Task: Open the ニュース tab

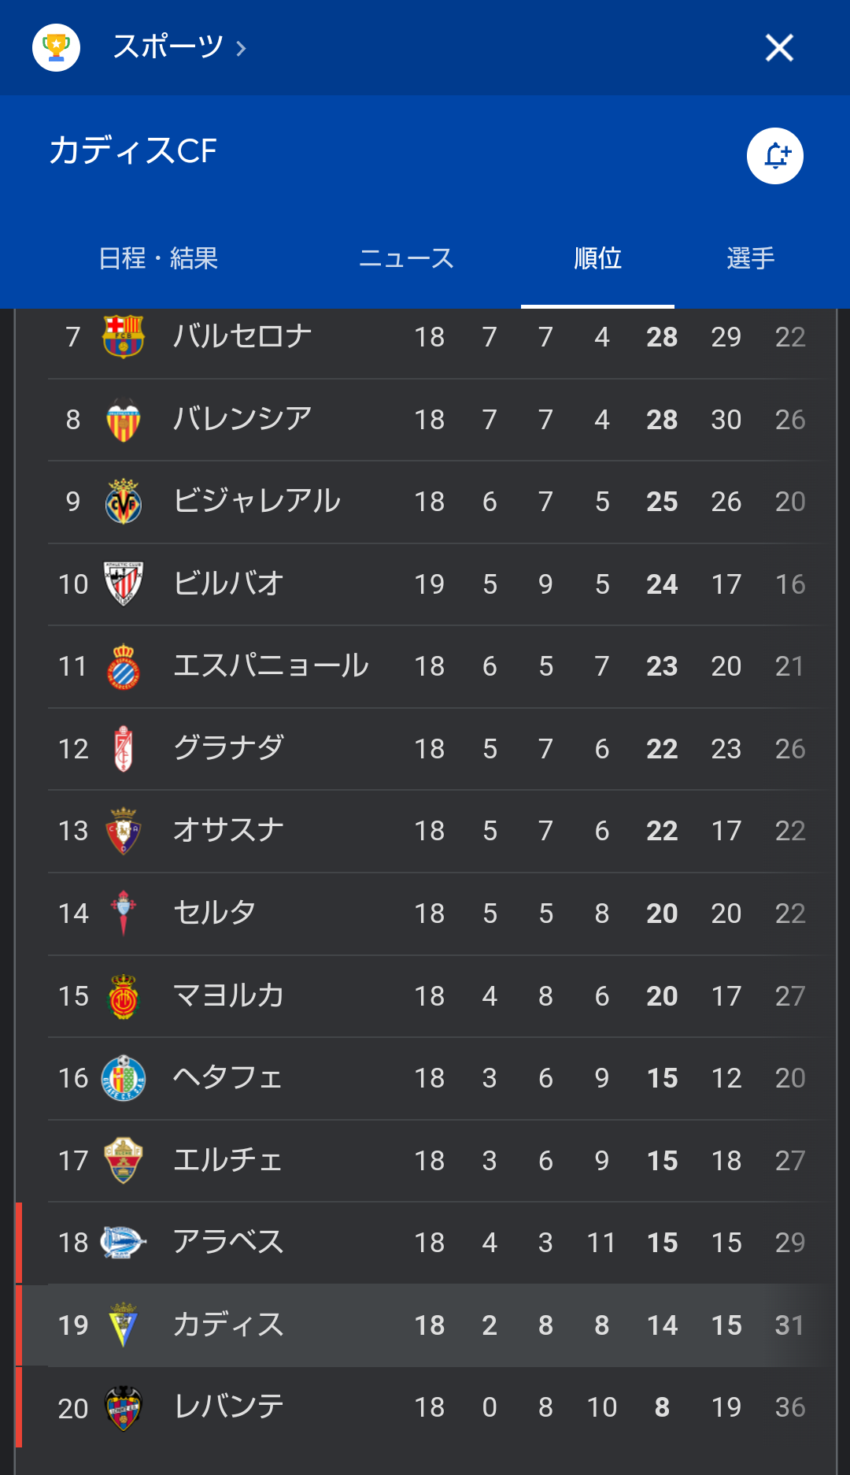Action: (x=406, y=258)
